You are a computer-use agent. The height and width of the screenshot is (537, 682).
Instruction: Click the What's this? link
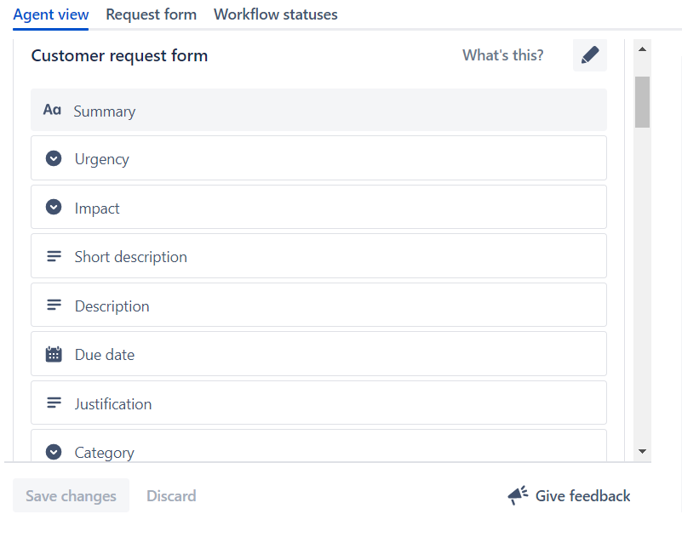pos(502,54)
